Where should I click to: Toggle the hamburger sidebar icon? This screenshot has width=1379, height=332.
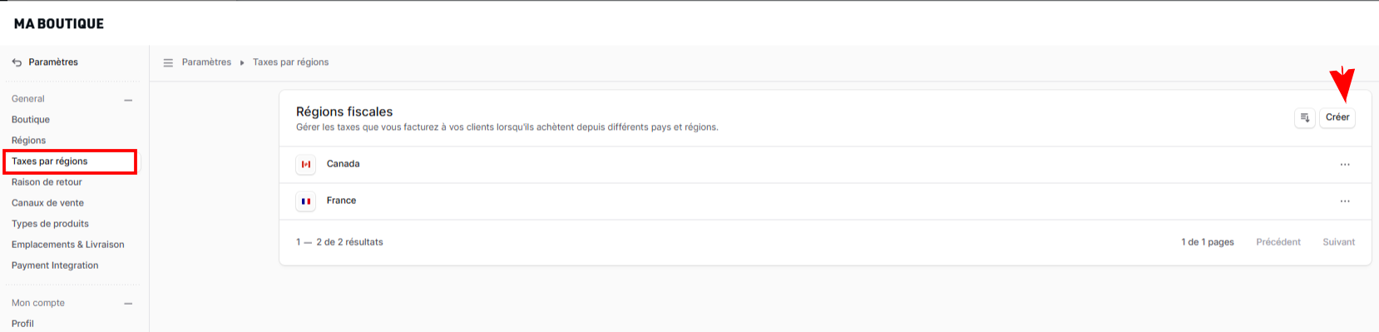point(168,62)
